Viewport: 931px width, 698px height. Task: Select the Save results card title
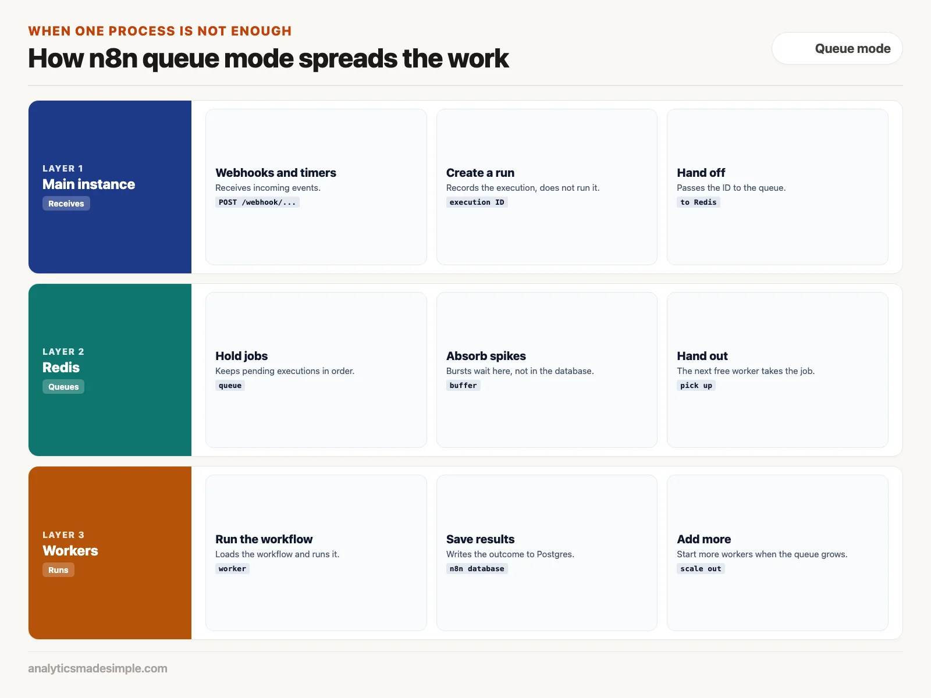coord(480,539)
